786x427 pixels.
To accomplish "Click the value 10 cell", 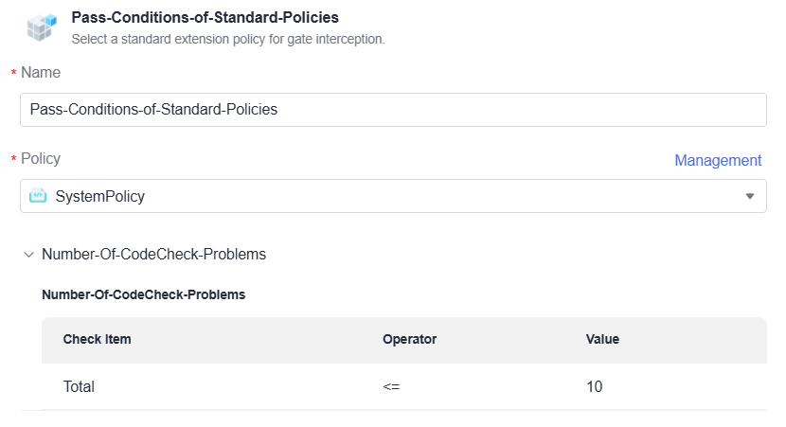I will 594,386.
